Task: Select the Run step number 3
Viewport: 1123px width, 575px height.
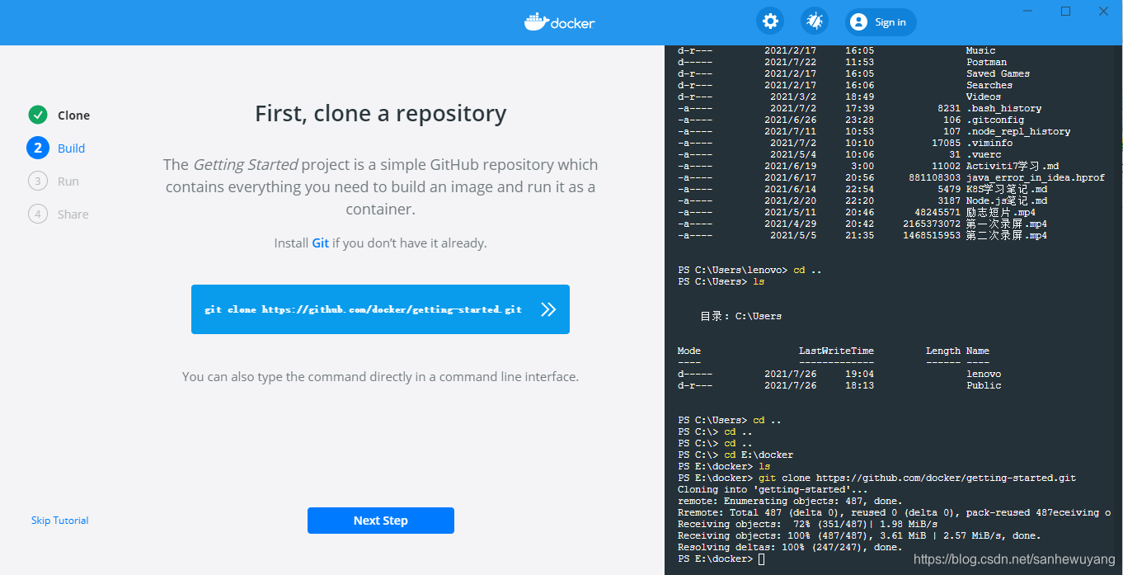Action: click(x=38, y=181)
